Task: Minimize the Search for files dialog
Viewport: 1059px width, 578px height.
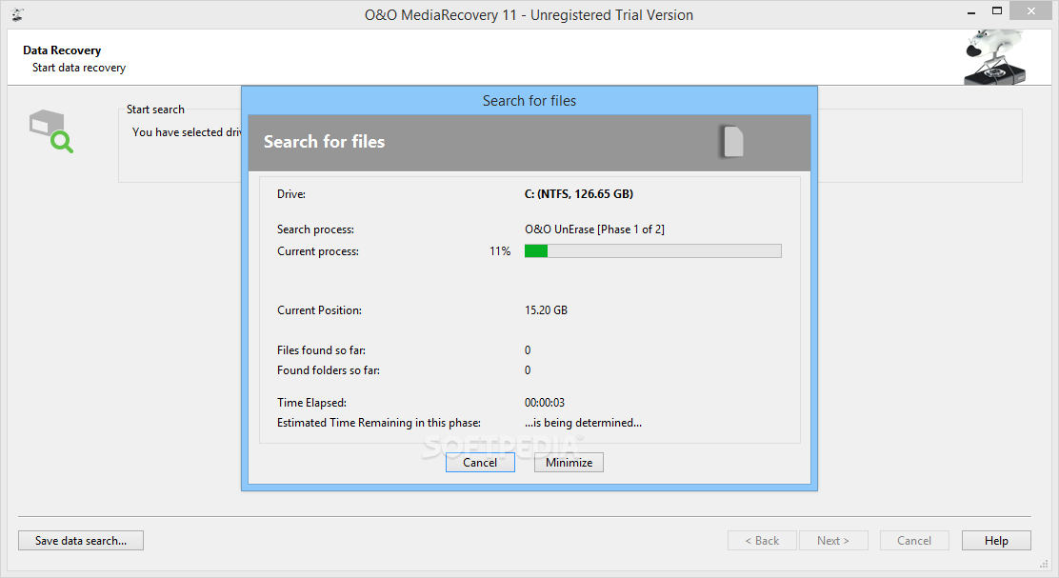Action: click(569, 463)
